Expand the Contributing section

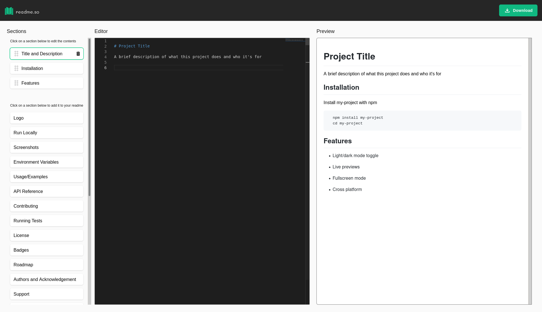click(47, 206)
